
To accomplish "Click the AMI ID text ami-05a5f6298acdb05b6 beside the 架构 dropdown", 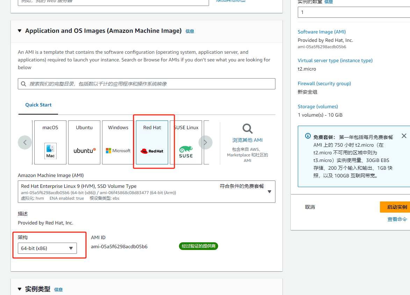I will pyautogui.click(x=119, y=247).
